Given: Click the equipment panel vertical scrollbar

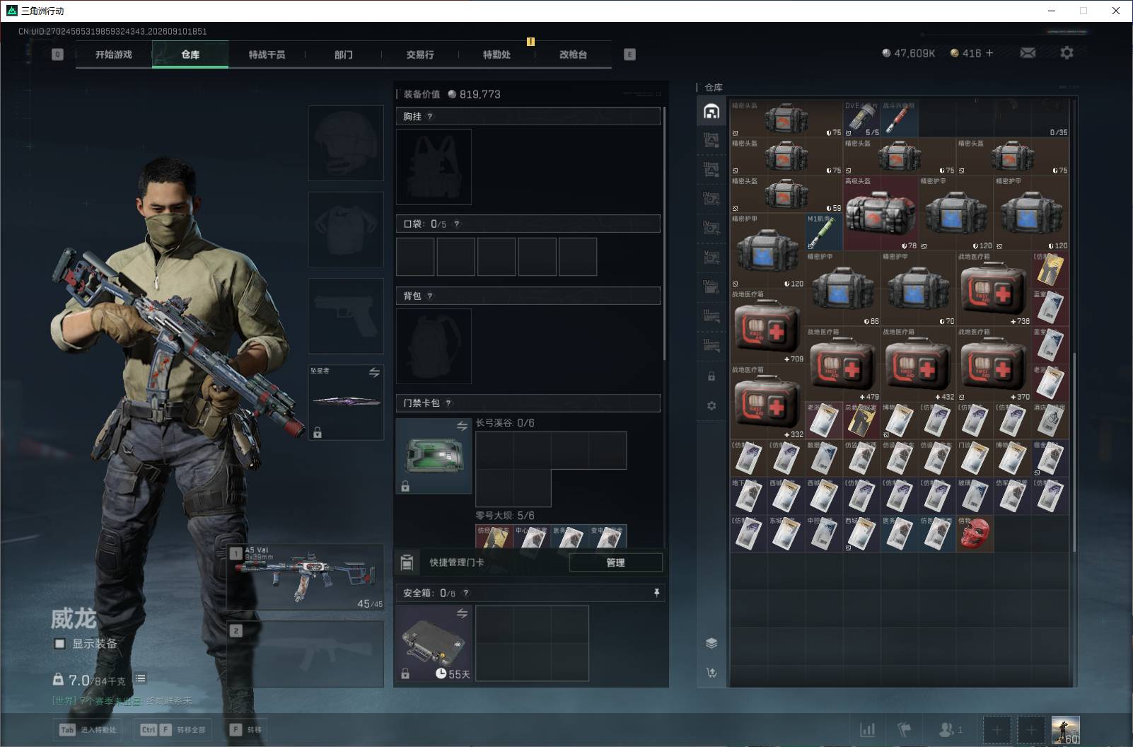Looking at the screenshot, I should point(664,233).
